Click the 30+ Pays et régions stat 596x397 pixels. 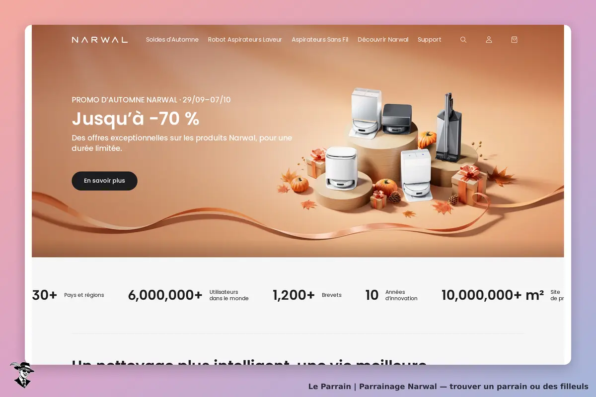[68, 295]
